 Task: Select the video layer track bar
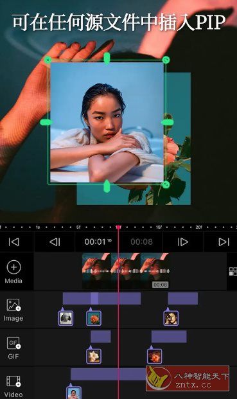(109, 374)
